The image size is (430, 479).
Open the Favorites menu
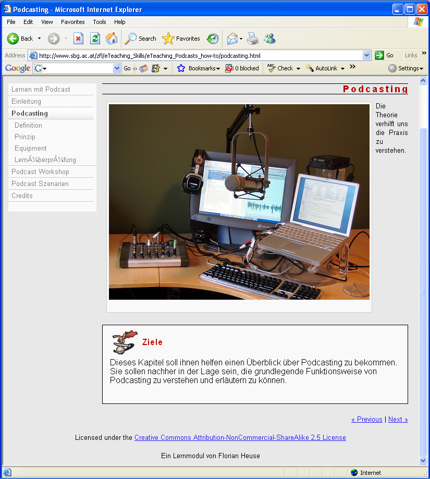point(72,22)
